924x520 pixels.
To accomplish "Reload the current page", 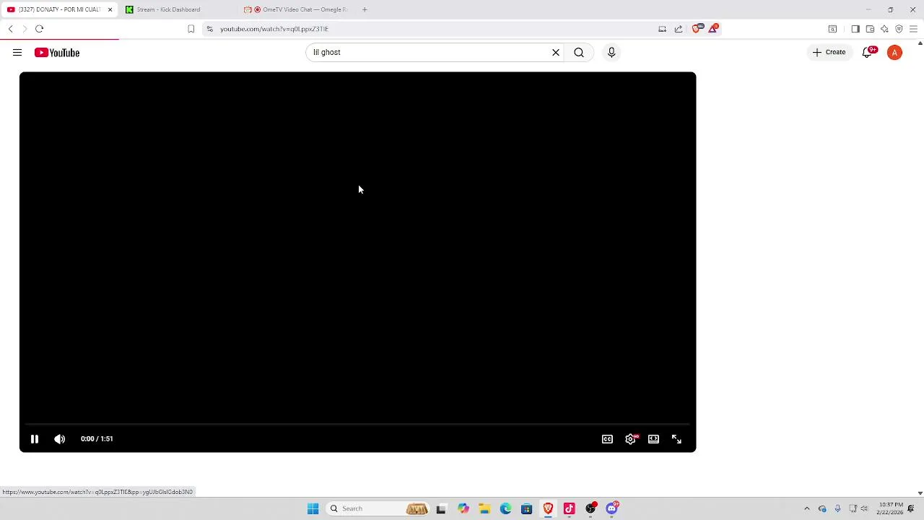I will (40, 29).
